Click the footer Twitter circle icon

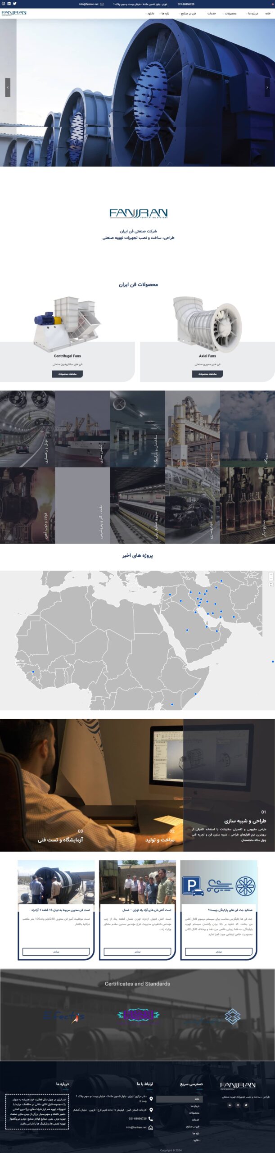tap(246, 1105)
